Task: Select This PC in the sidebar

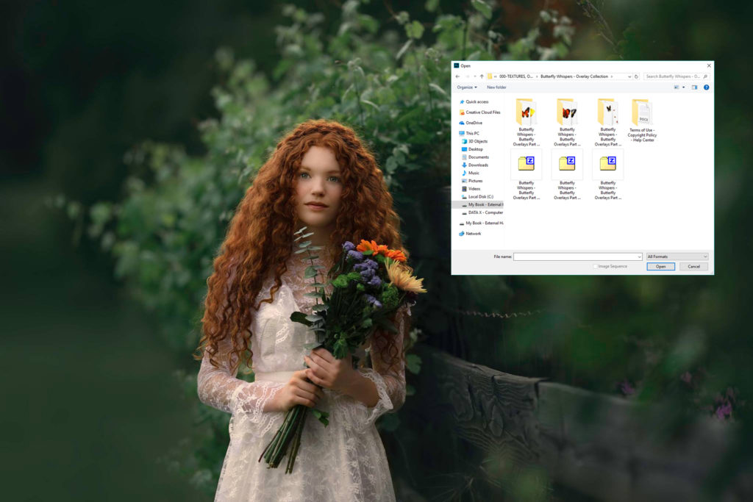Action: click(x=469, y=134)
